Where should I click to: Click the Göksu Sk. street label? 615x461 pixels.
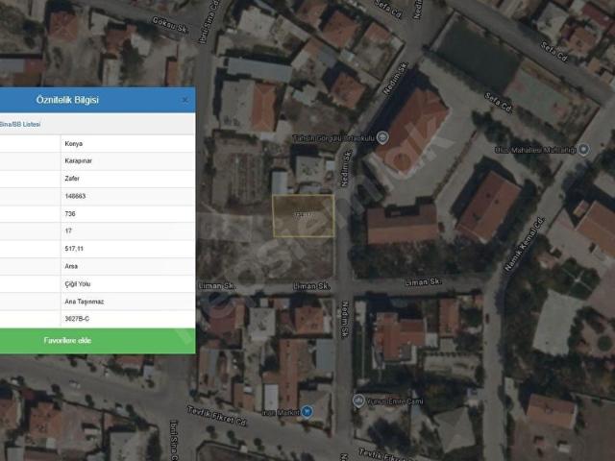click(170, 24)
